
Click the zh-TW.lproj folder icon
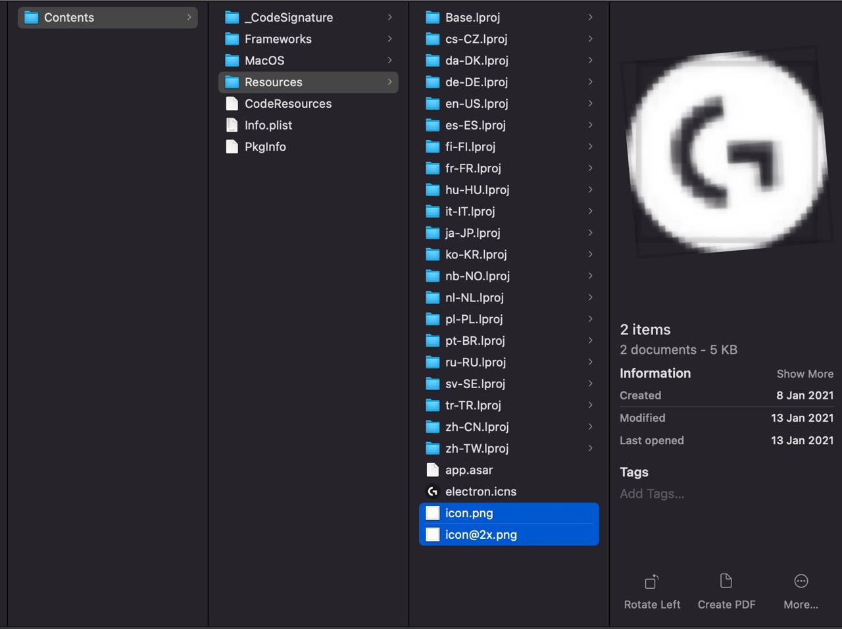coord(432,449)
